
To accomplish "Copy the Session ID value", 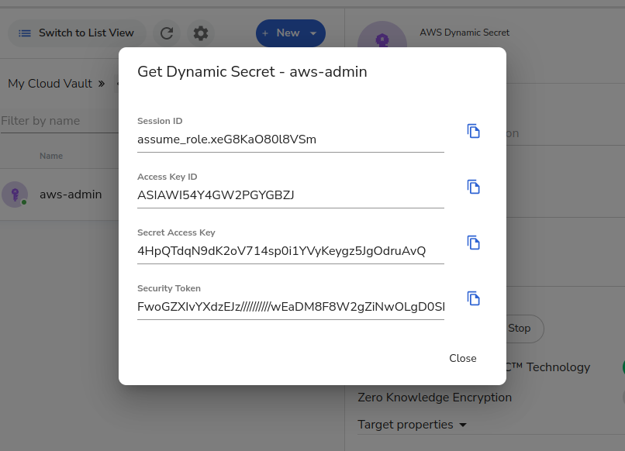I will click(473, 131).
